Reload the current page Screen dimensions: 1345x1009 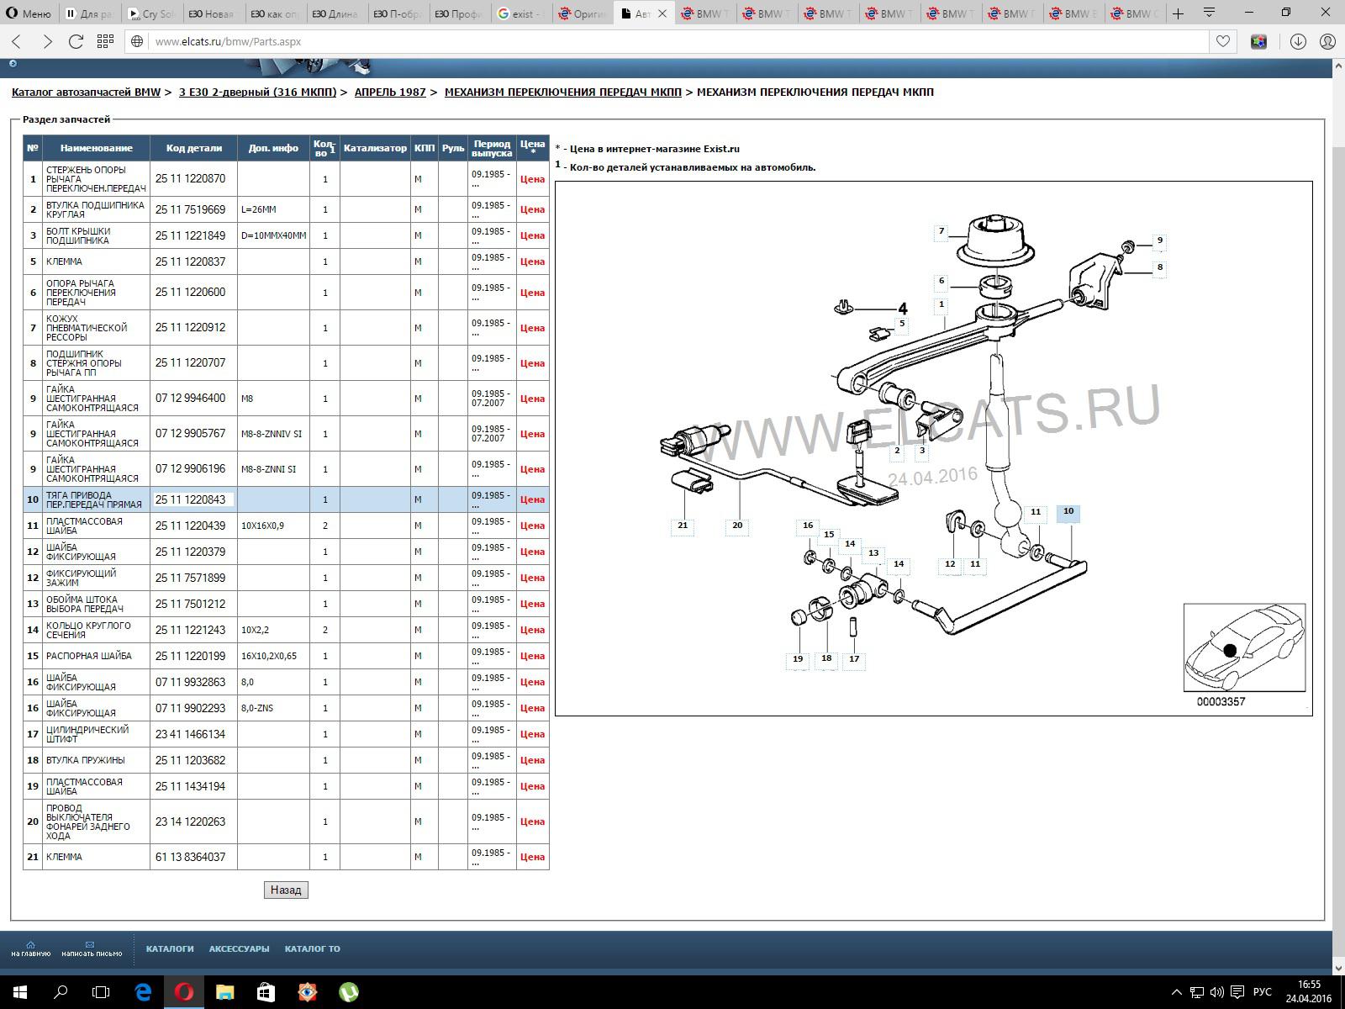pyautogui.click(x=76, y=41)
